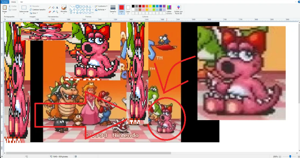Expand the Formas shapes gallery
This screenshot has height=158, width=300.
pos(93,13)
